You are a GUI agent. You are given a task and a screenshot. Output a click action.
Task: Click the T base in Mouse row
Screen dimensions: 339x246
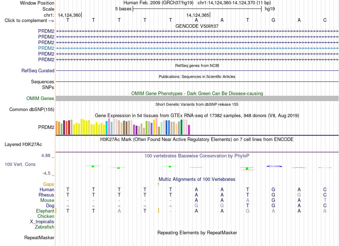(325, 200)
